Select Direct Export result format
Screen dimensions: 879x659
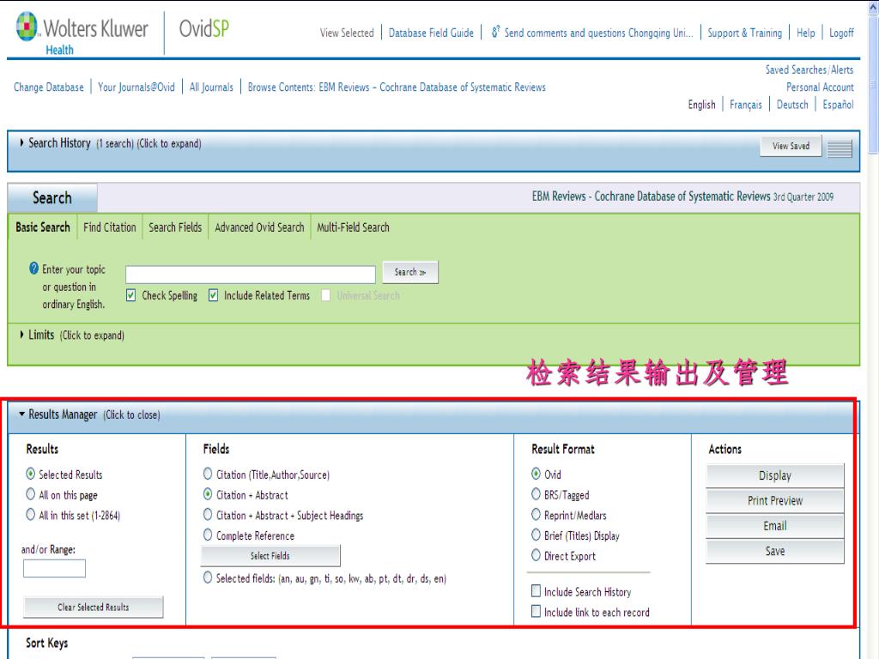pos(536,555)
